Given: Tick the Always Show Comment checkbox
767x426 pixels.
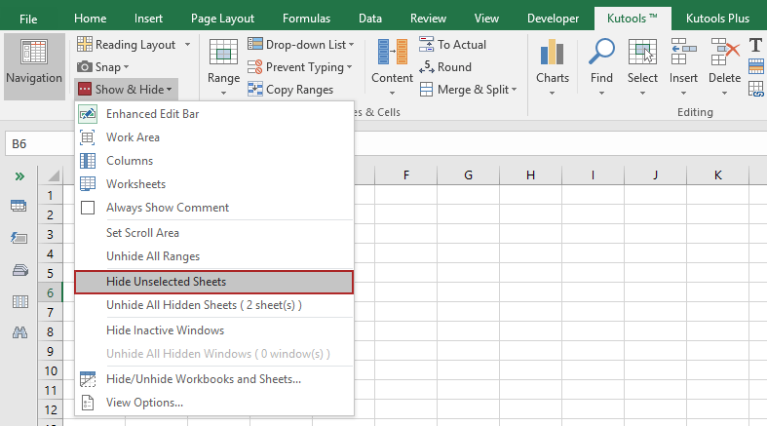Looking at the screenshot, I should point(88,208).
